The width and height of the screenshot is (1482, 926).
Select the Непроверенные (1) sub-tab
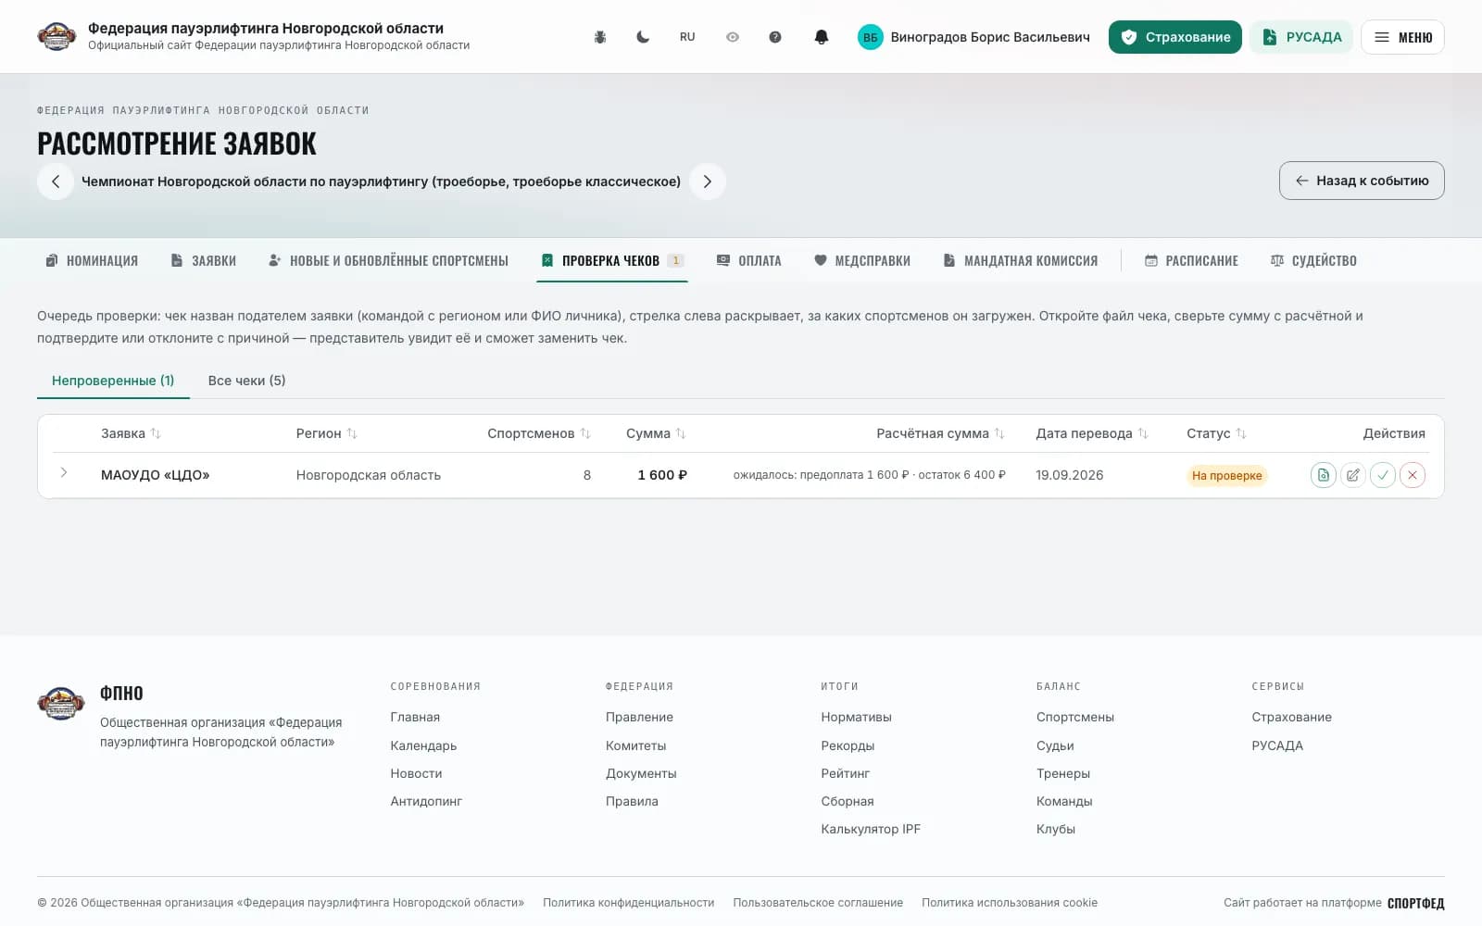pos(113,381)
